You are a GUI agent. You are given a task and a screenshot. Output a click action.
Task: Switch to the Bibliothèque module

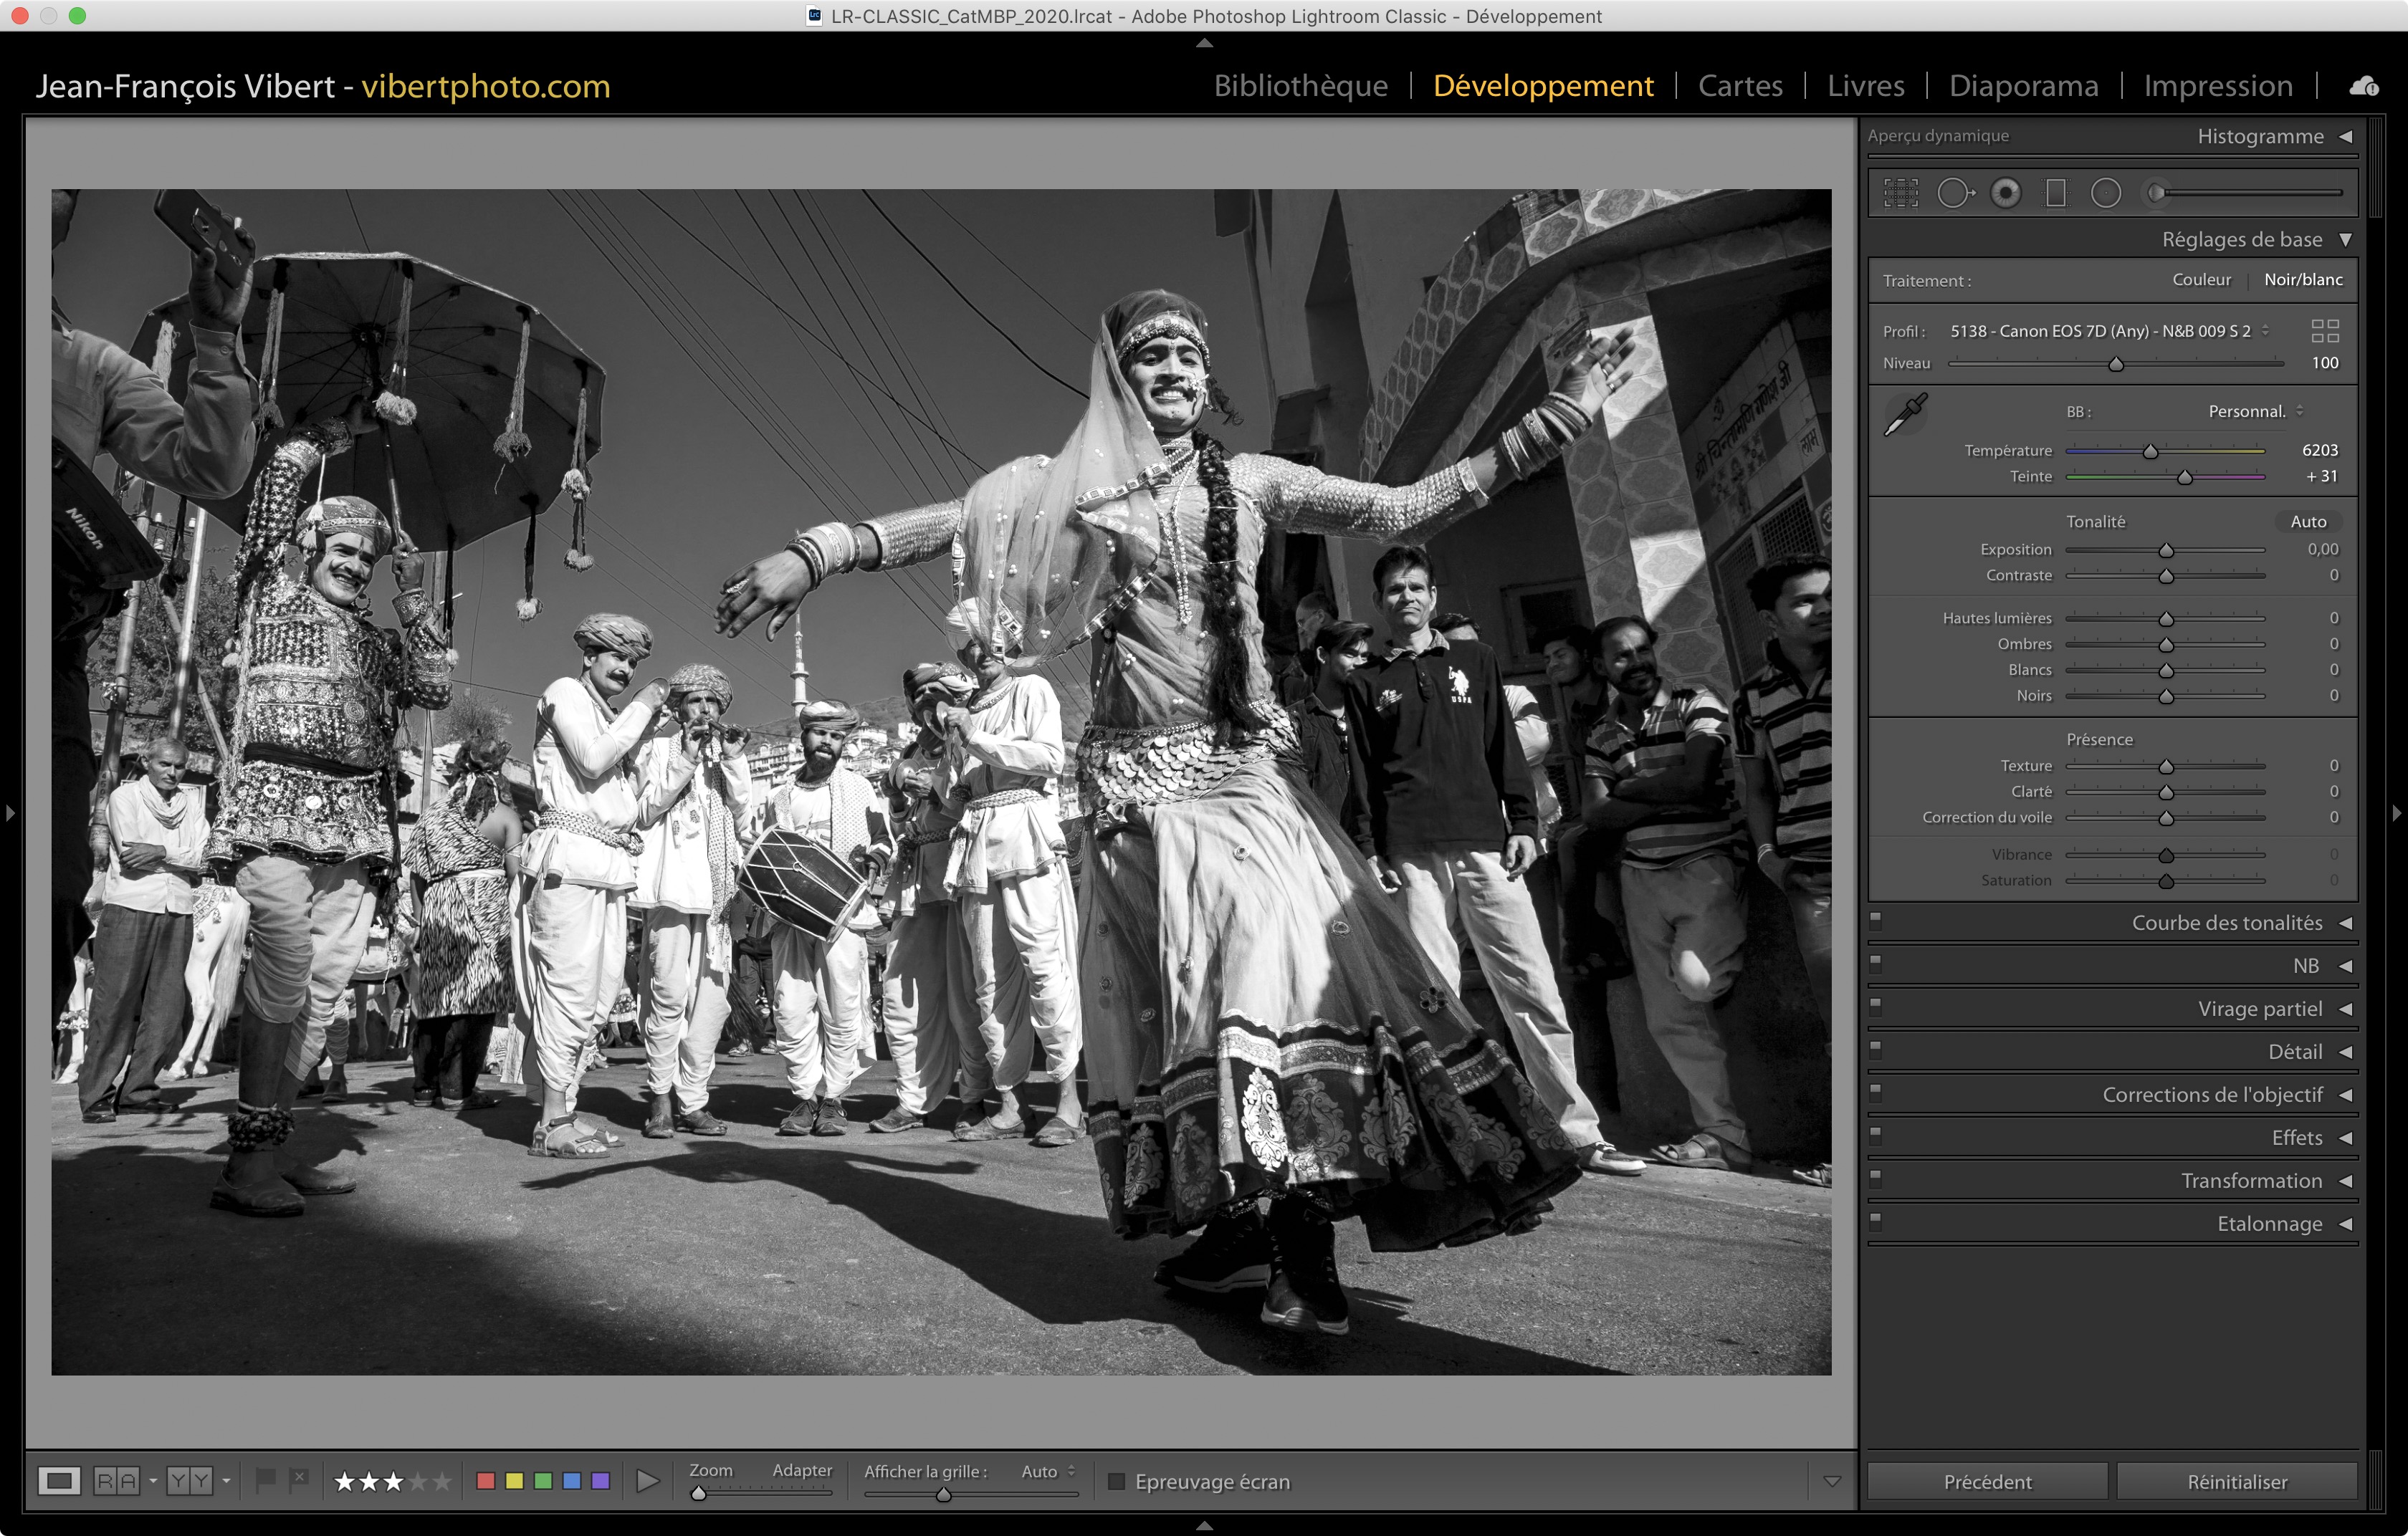(x=1300, y=86)
